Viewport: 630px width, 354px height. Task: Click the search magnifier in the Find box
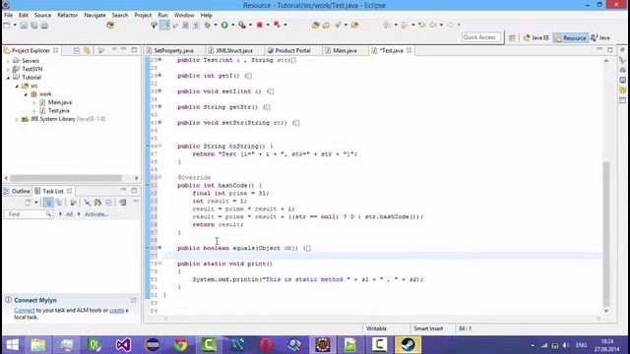point(48,214)
